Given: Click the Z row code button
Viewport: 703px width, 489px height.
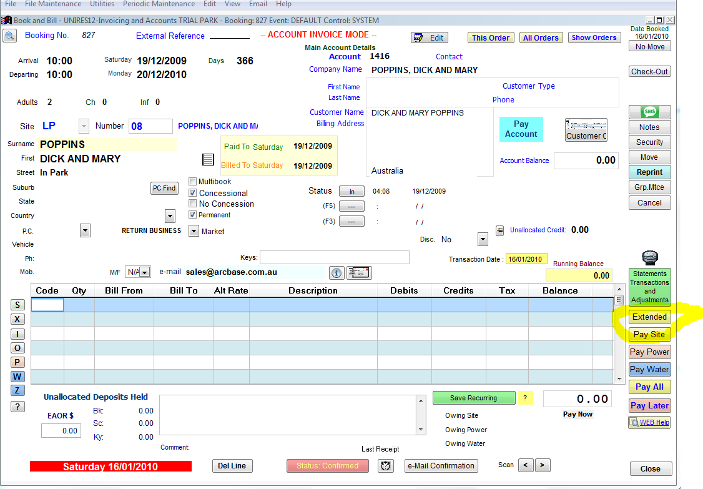Looking at the screenshot, I should tap(17, 390).
